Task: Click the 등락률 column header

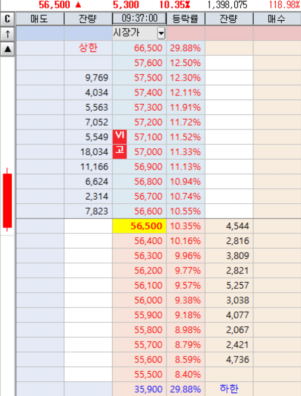Action: click(185, 19)
